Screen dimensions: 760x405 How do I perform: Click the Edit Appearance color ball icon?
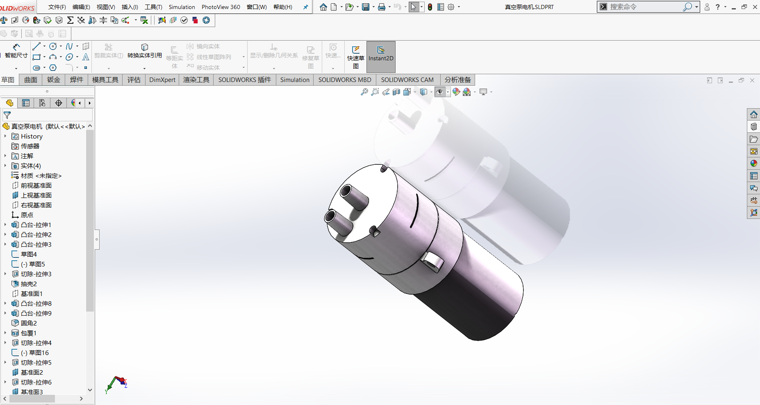tap(456, 92)
